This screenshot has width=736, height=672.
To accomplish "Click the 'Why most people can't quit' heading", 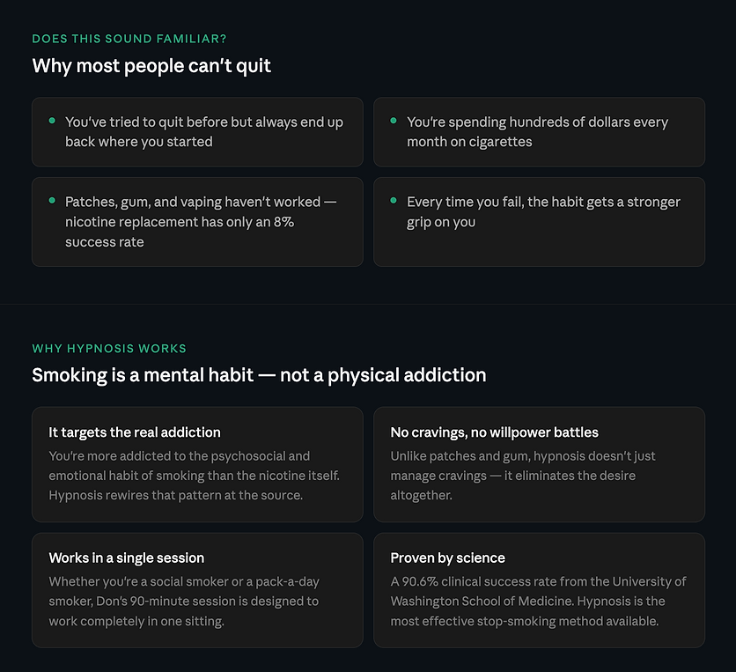I will coord(151,66).
